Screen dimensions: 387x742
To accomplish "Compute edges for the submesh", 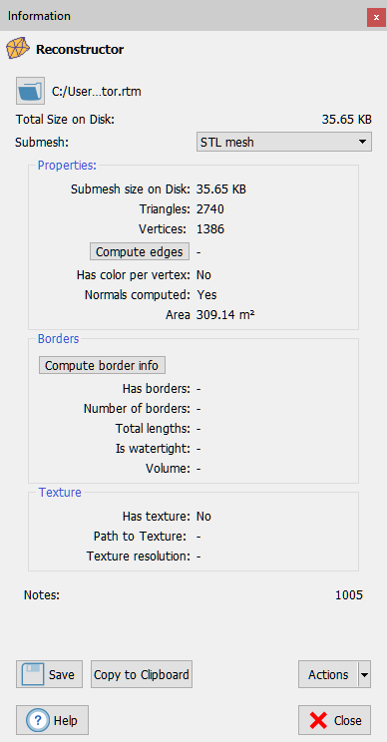I will pos(140,251).
